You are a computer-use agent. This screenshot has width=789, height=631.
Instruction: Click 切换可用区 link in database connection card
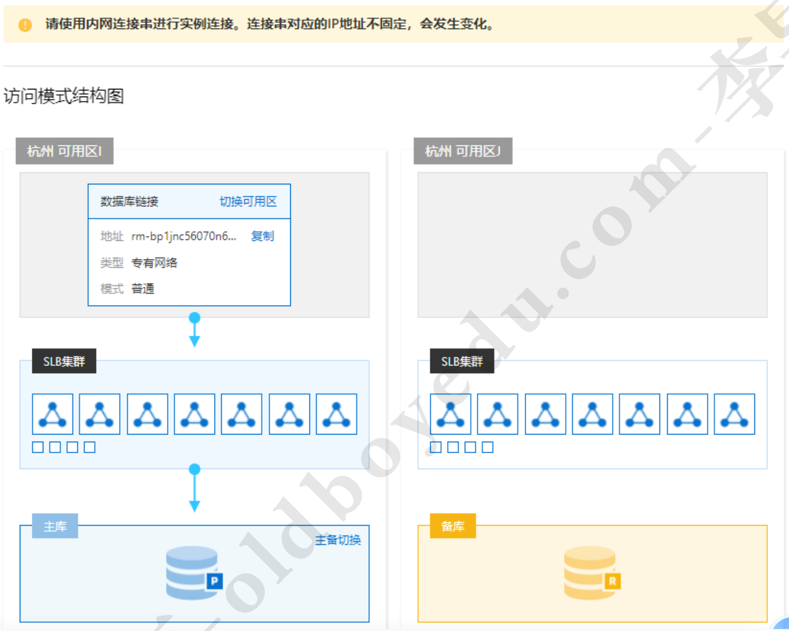248,201
